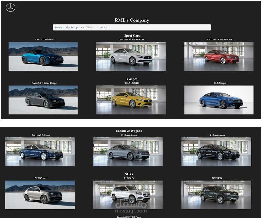Click the Maybach S-Class caption

pyautogui.click(x=41, y=135)
